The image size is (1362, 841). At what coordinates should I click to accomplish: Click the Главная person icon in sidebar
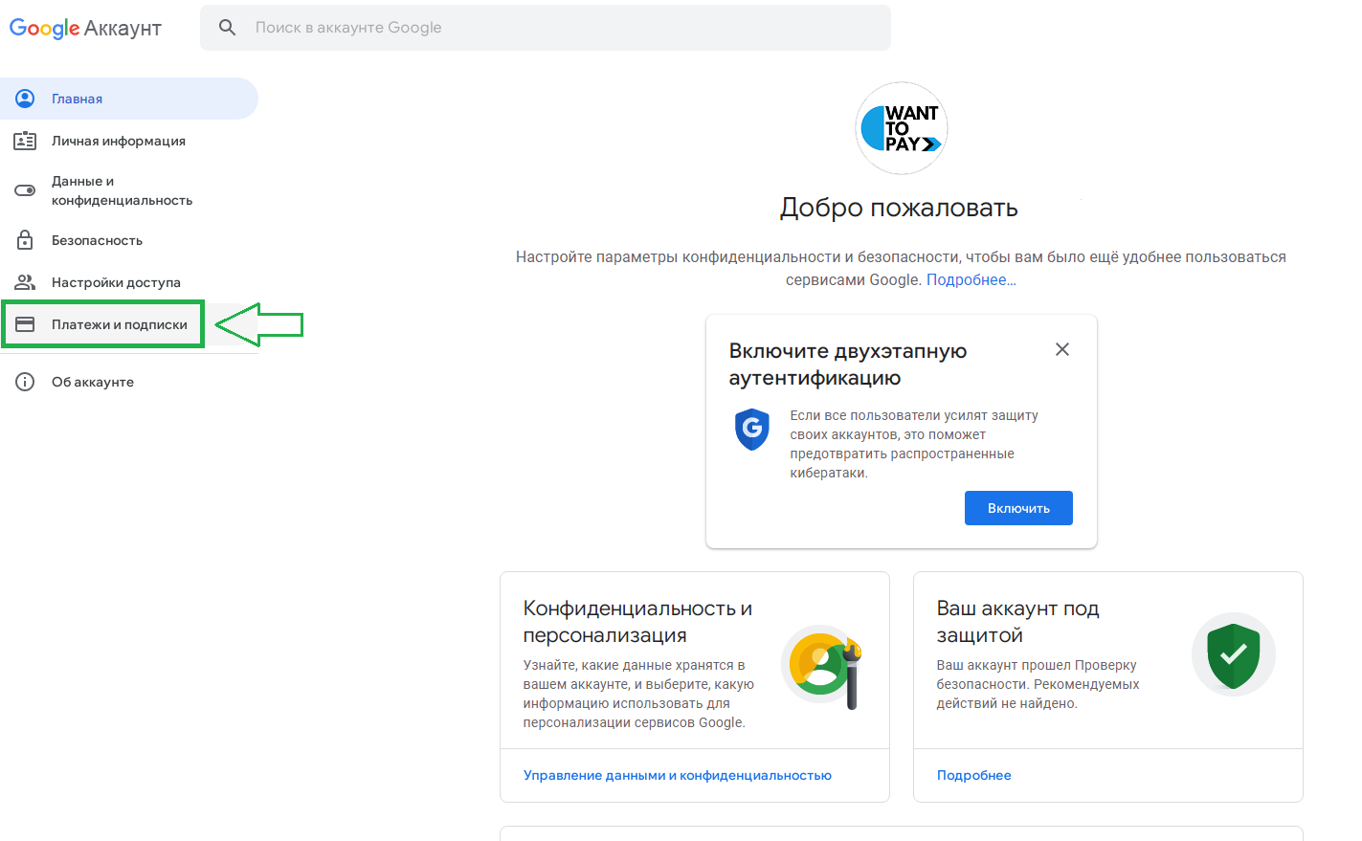[25, 99]
